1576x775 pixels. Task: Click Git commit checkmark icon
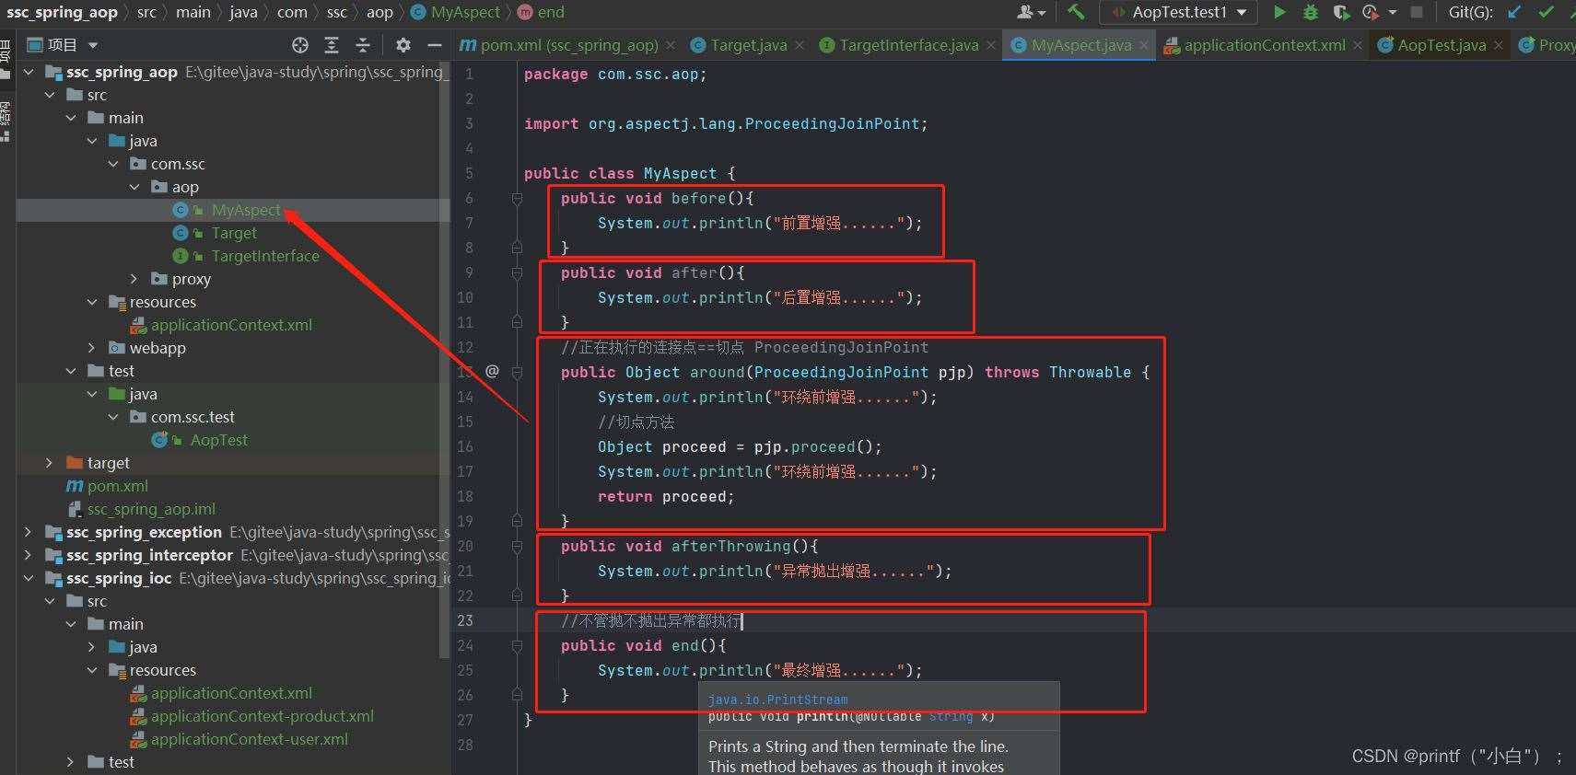pyautogui.click(x=1547, y=12)
